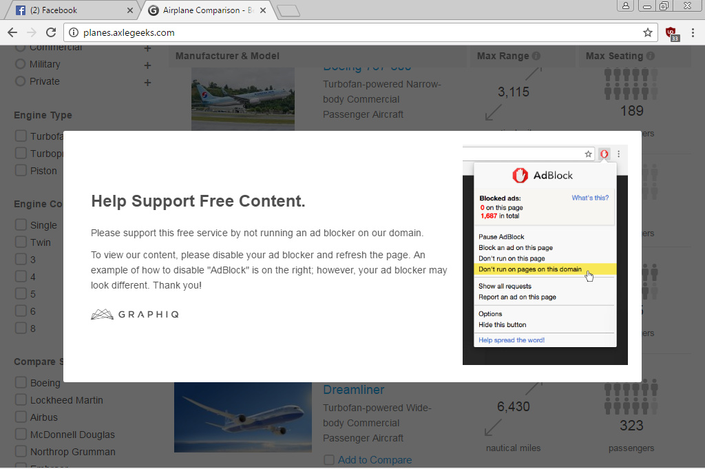Click the 189 max seating value
This screenshot has height=469, width=705.
pyautogui.click(x=632, y=111)
